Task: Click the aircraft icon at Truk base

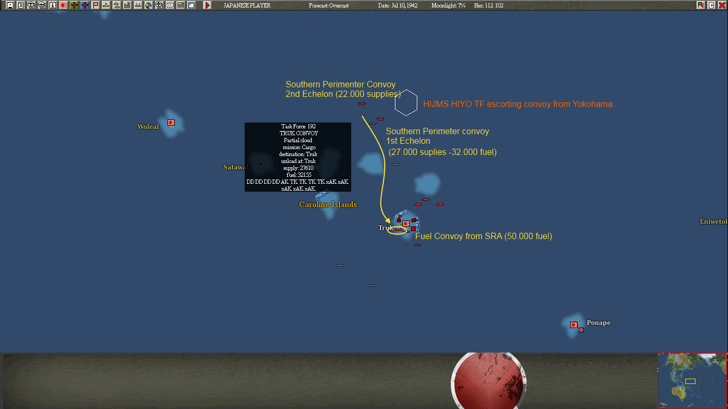Action: click(414, 220)
